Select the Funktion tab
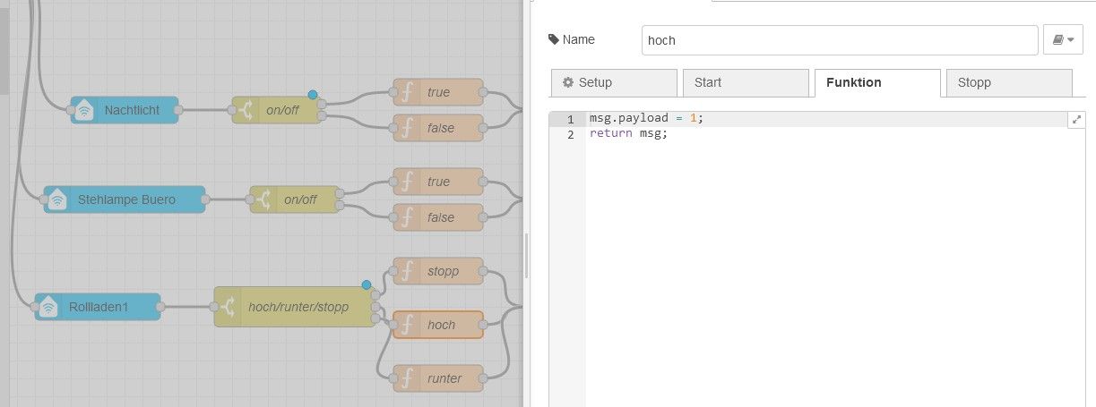Image resolution: width=1096 pixels, height=407 pixels. coord(876,82)
